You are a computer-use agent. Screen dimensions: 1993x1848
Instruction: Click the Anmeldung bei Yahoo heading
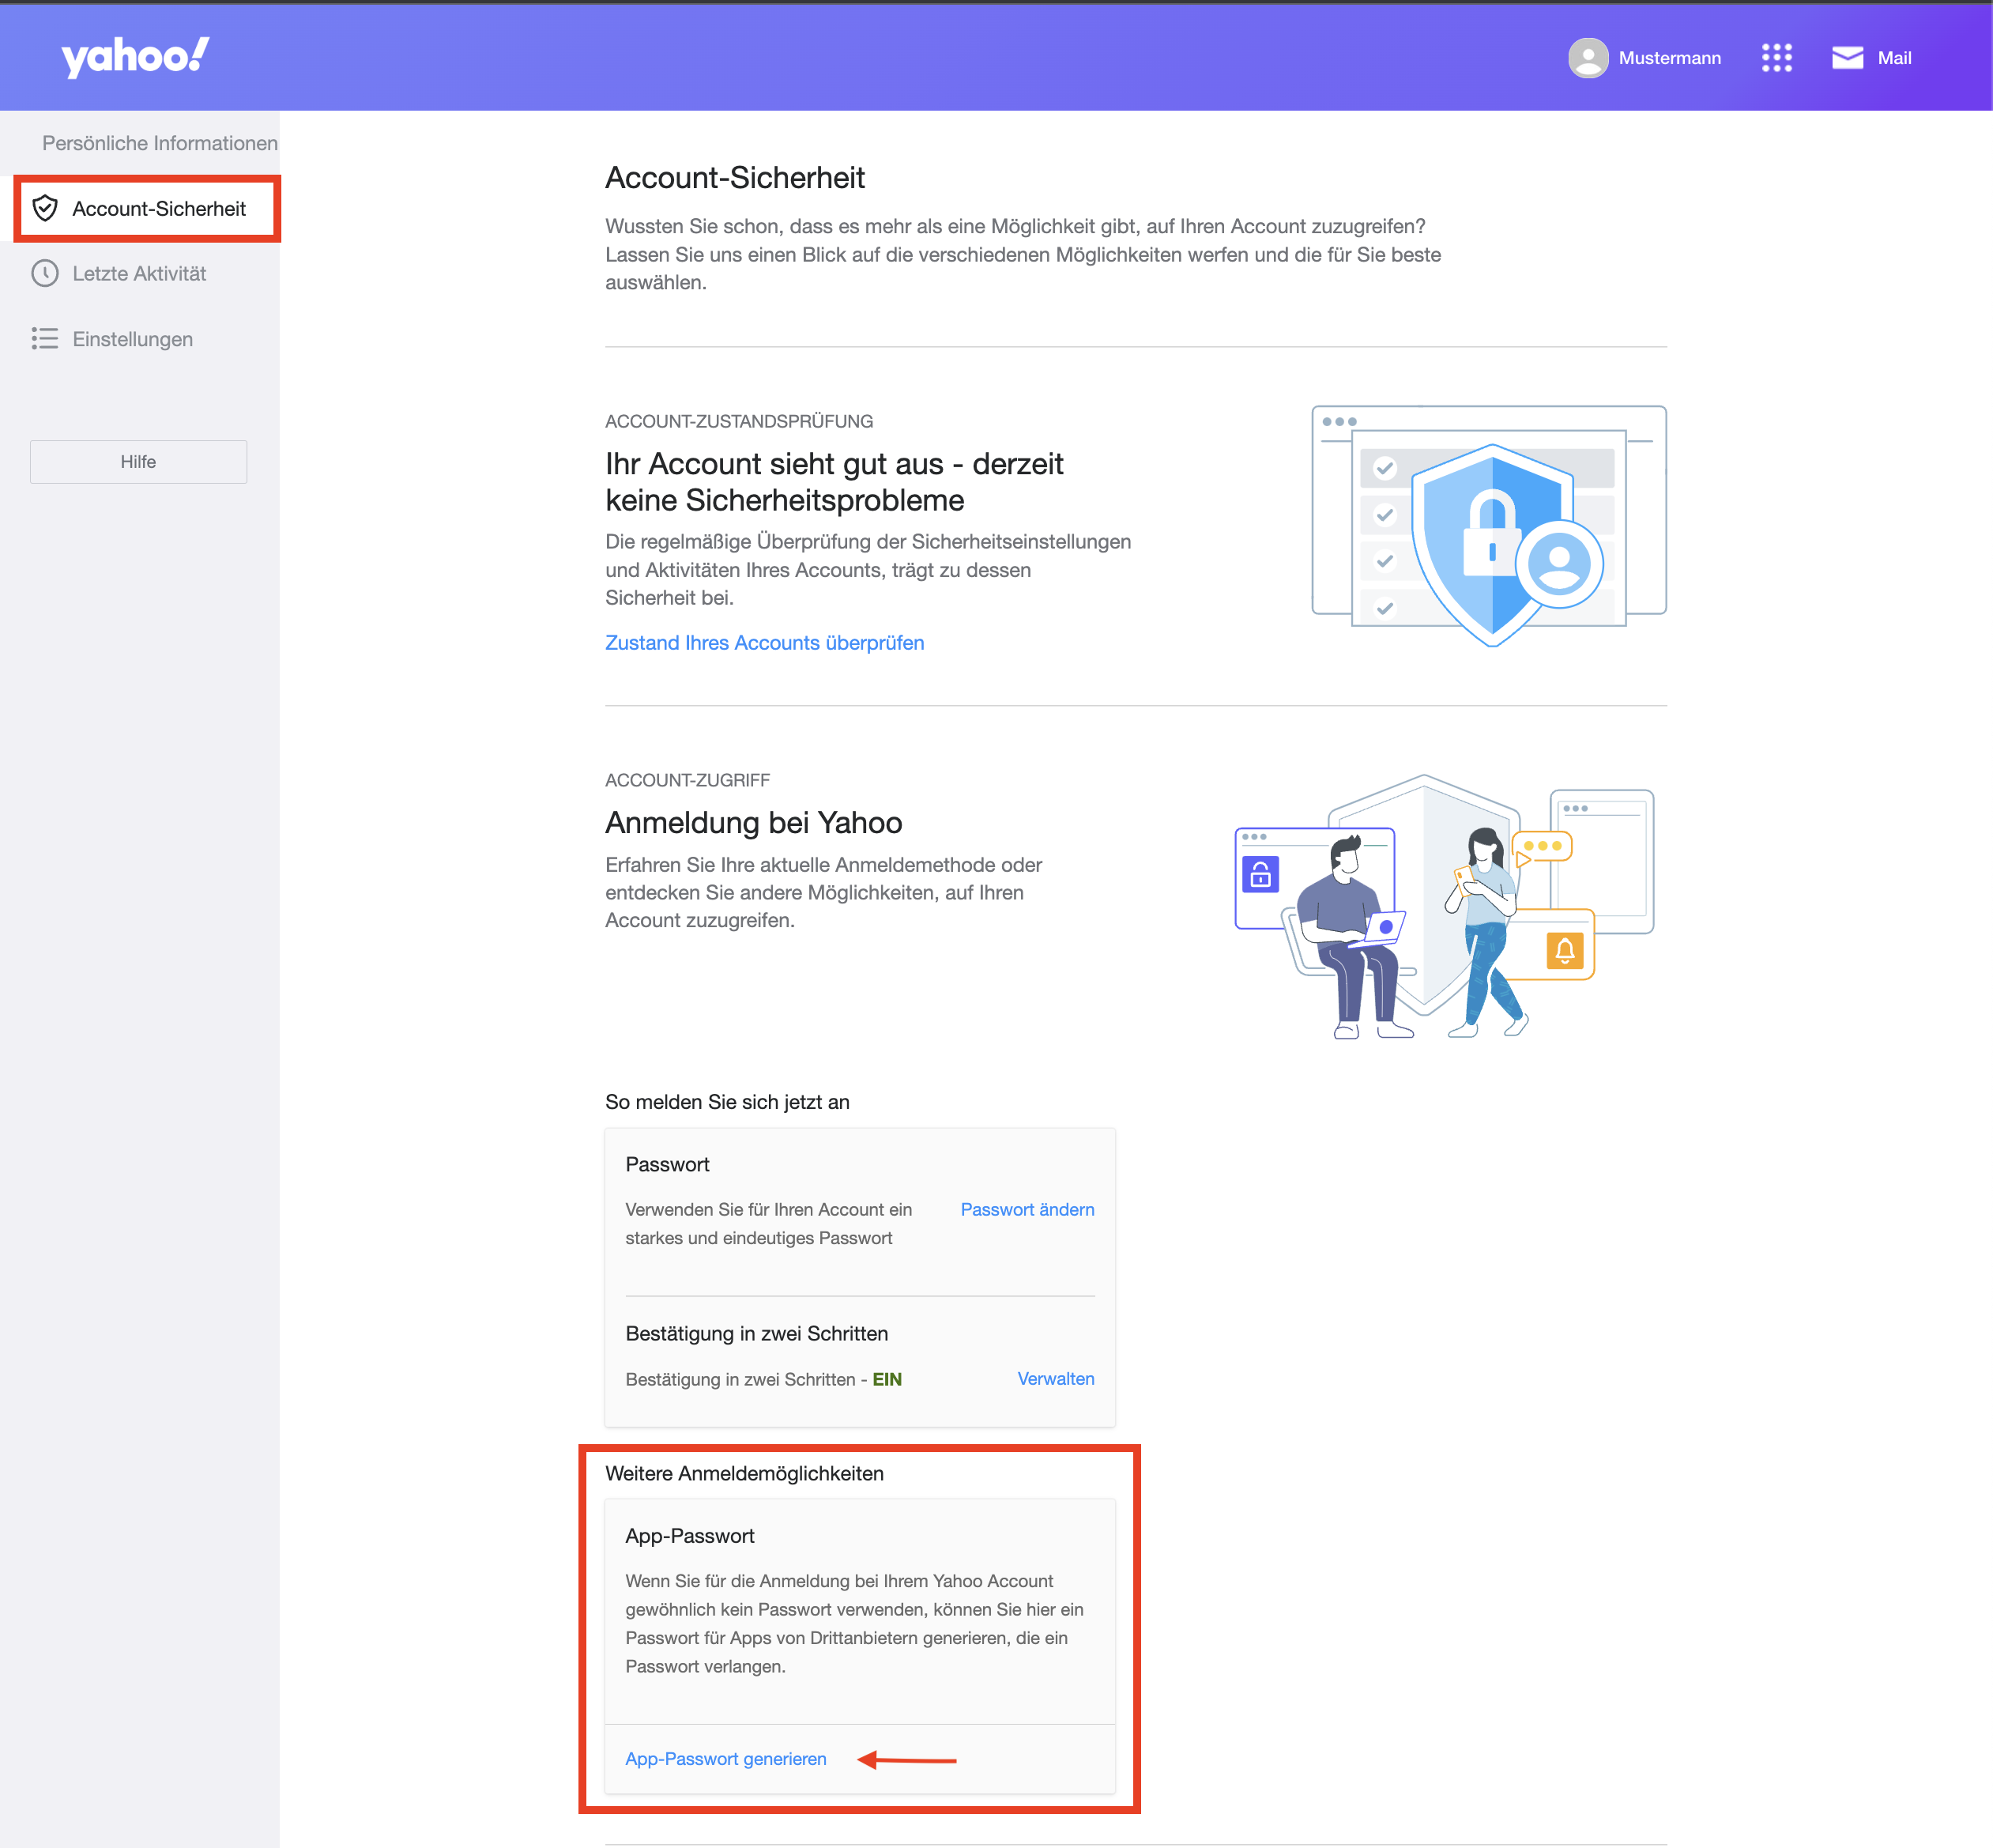(x=753, y=823)
